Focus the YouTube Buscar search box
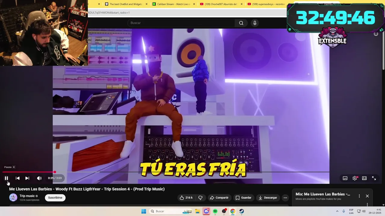 click(x=181, y=23)
